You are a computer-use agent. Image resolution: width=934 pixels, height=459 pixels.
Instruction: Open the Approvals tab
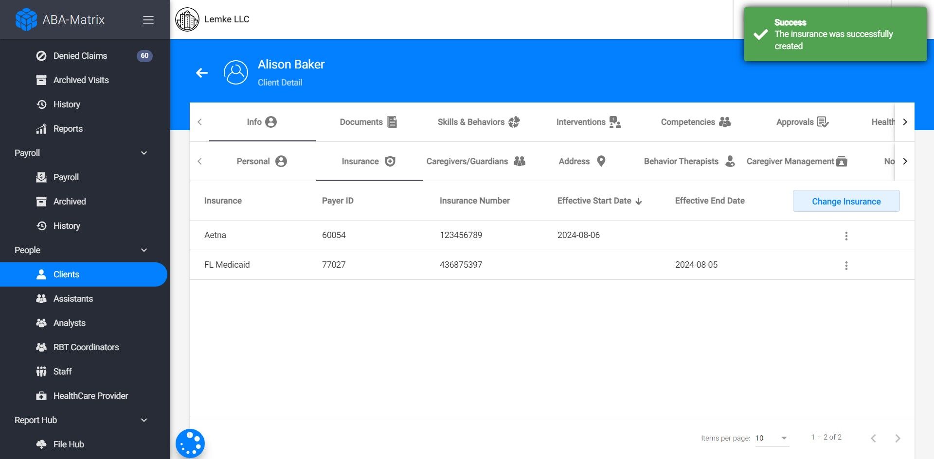(x=803, y=122)
